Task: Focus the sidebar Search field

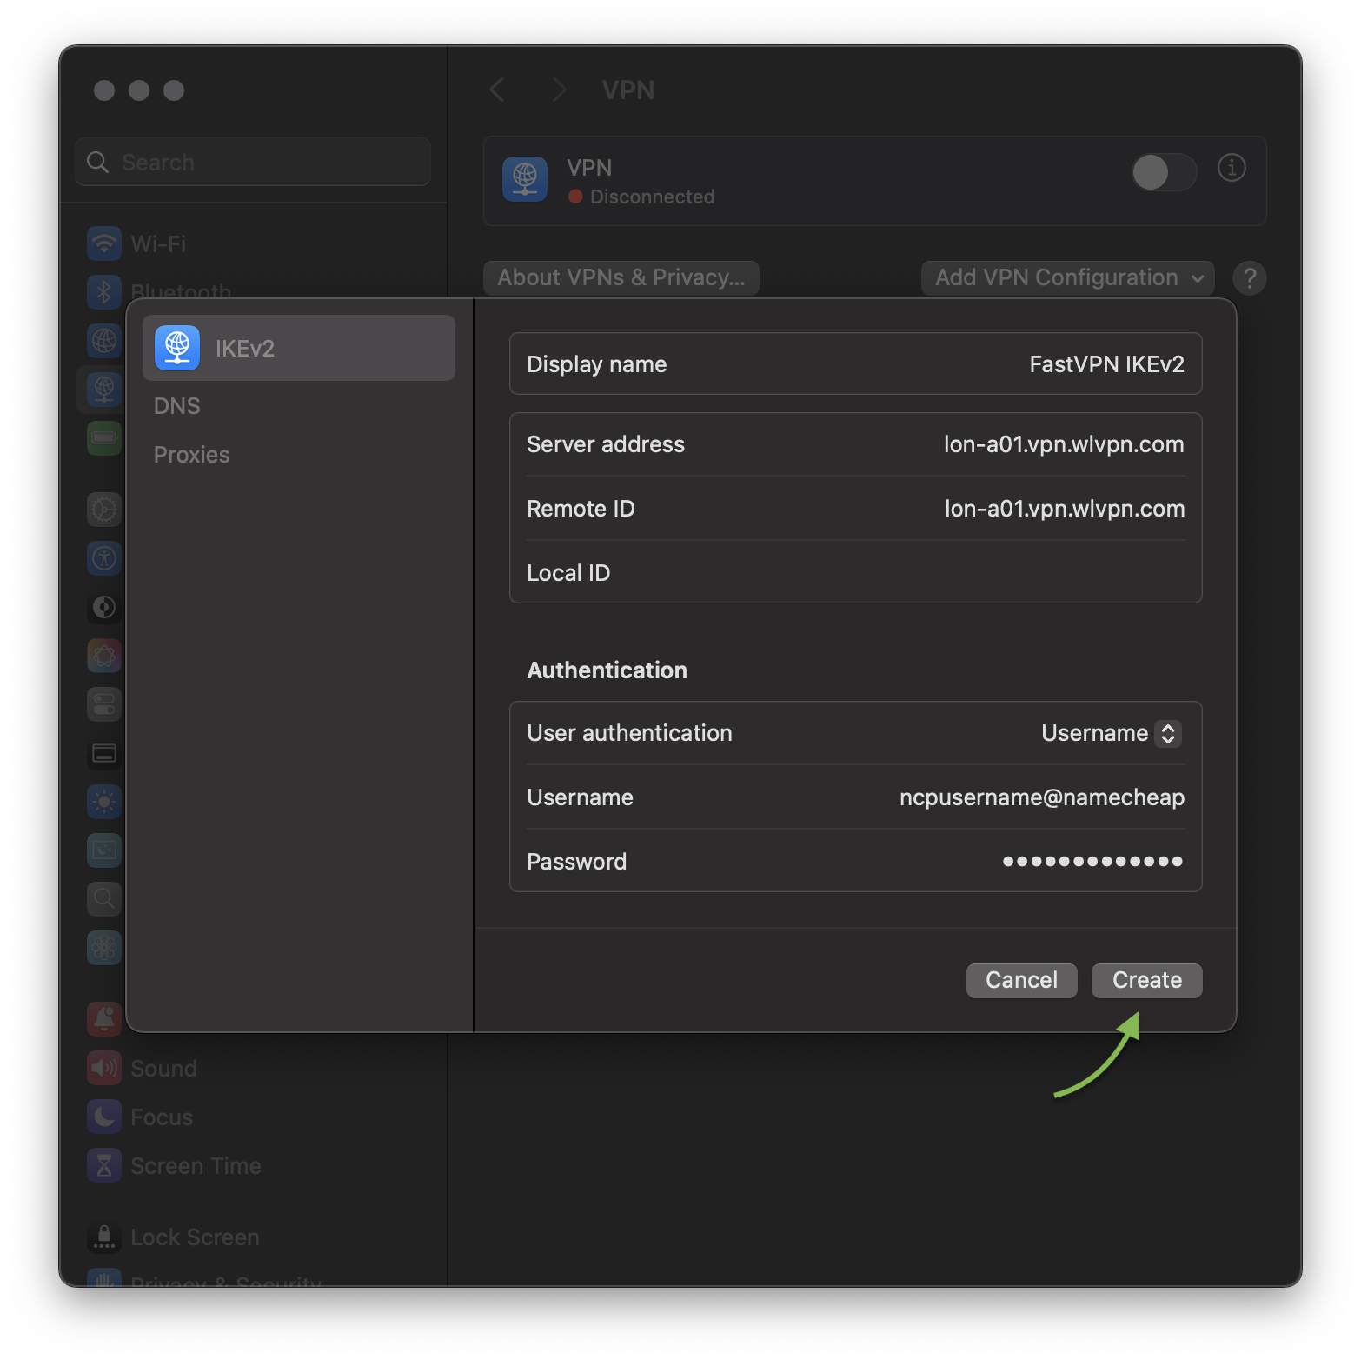Action: pyautogui.click(x=253, y=162)
